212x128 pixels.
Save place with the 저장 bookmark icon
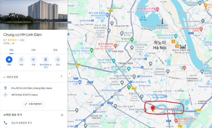click(x=21, y=60)
